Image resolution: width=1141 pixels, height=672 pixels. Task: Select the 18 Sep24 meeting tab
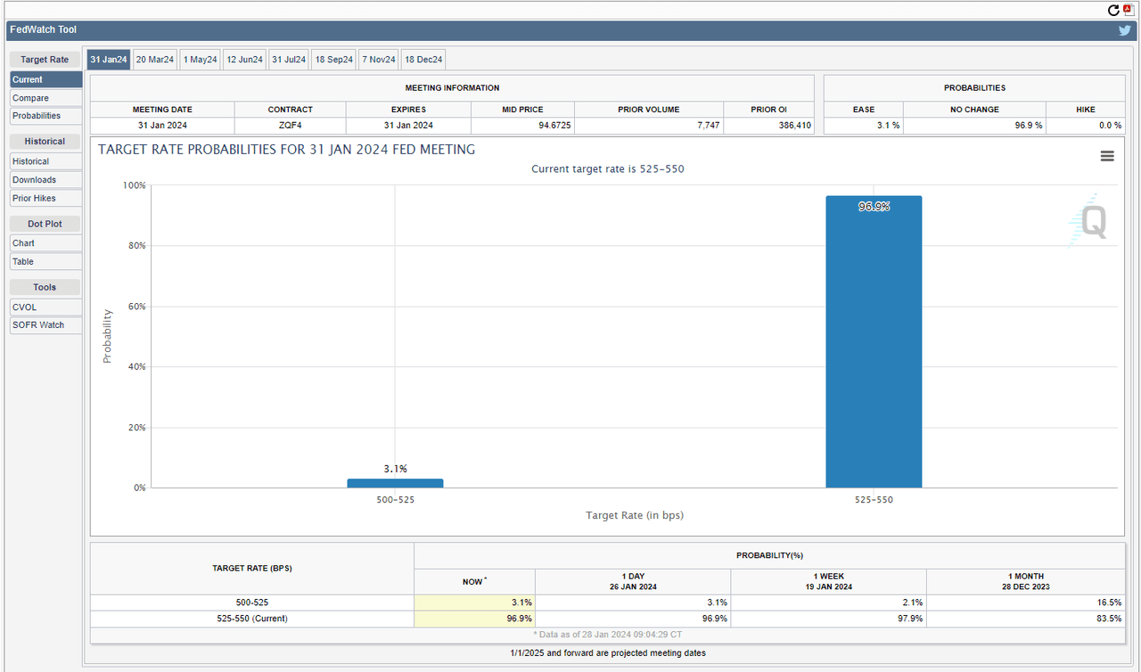(x=334, y=60)
